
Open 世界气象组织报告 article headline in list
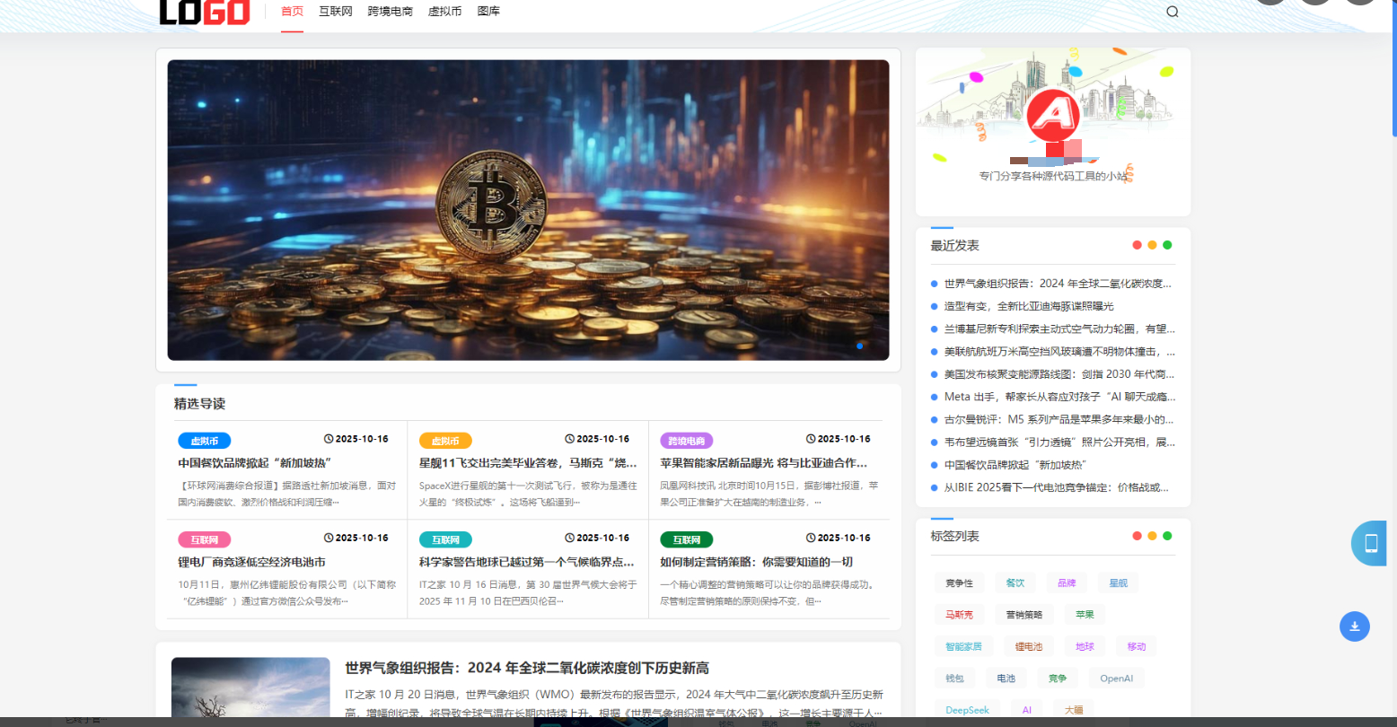tap(527, 668)
